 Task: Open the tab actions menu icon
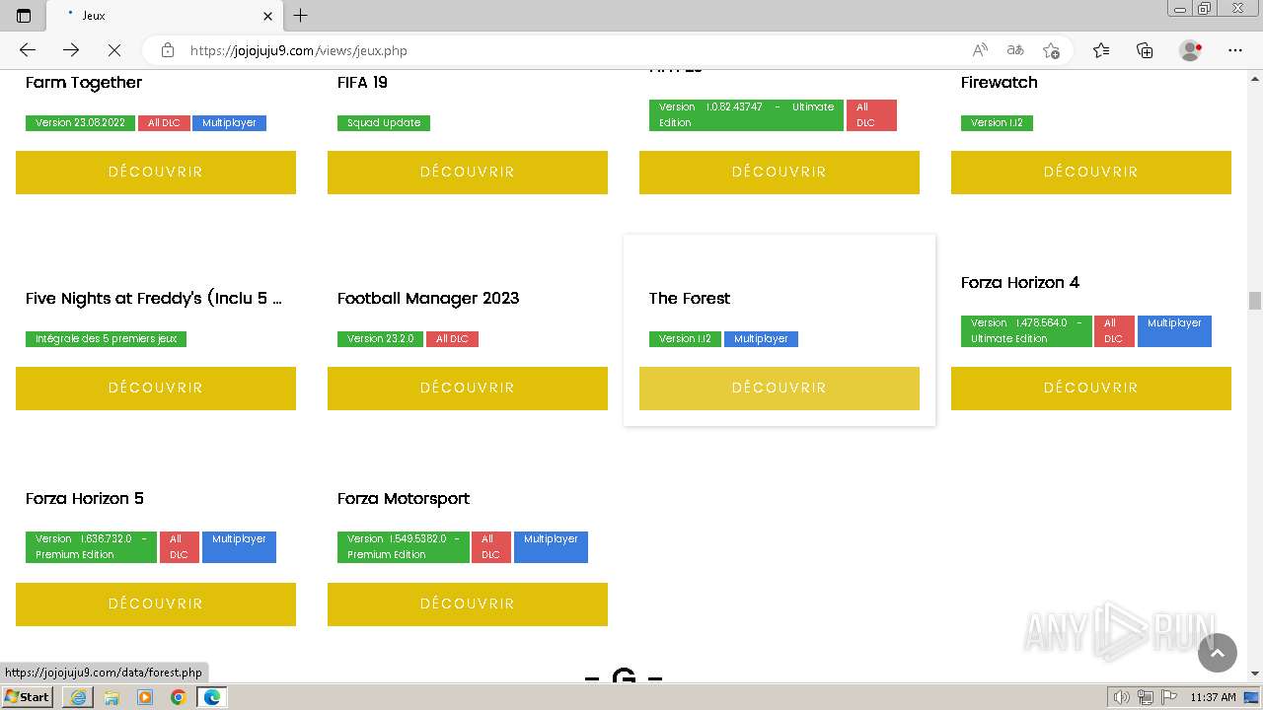[24, 16]
